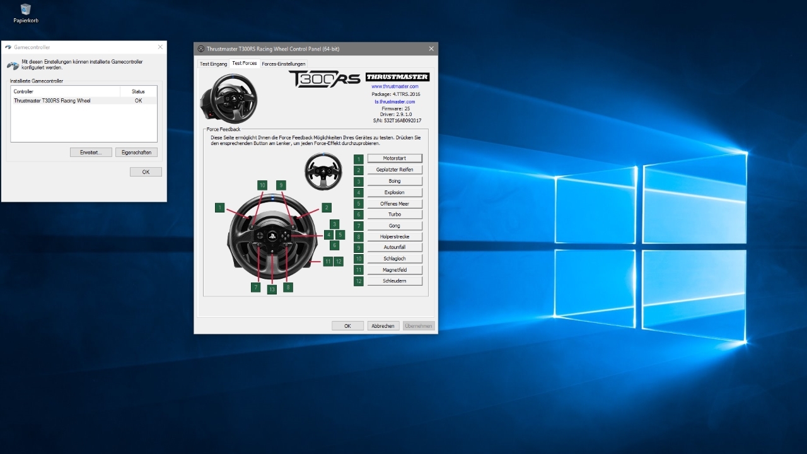Play the Geplatzter Reifen effect
The width and height of the screenshot is (807, 454).
[x=395, y=170]
